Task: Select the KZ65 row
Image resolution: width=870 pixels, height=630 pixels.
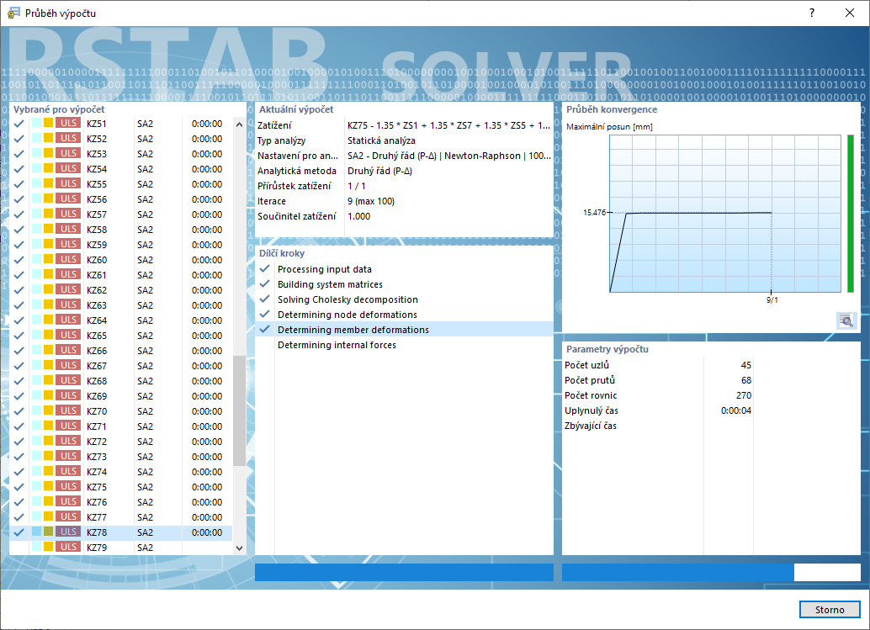Action: point(121,335)
